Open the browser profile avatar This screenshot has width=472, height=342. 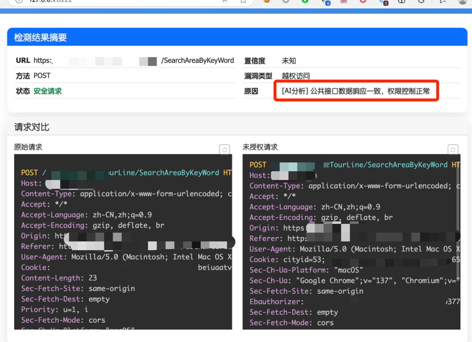[462, 1]
